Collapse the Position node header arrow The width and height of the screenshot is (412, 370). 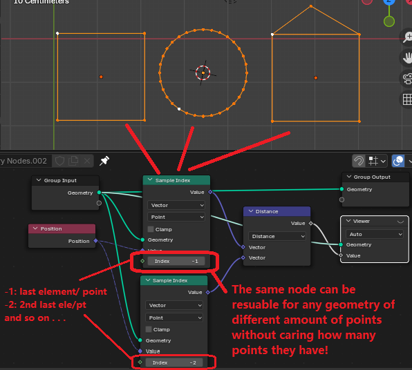coord(35,228)
